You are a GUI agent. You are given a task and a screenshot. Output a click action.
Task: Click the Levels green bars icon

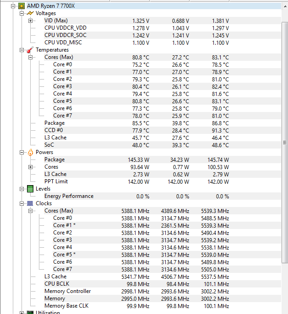pos(30,189)
